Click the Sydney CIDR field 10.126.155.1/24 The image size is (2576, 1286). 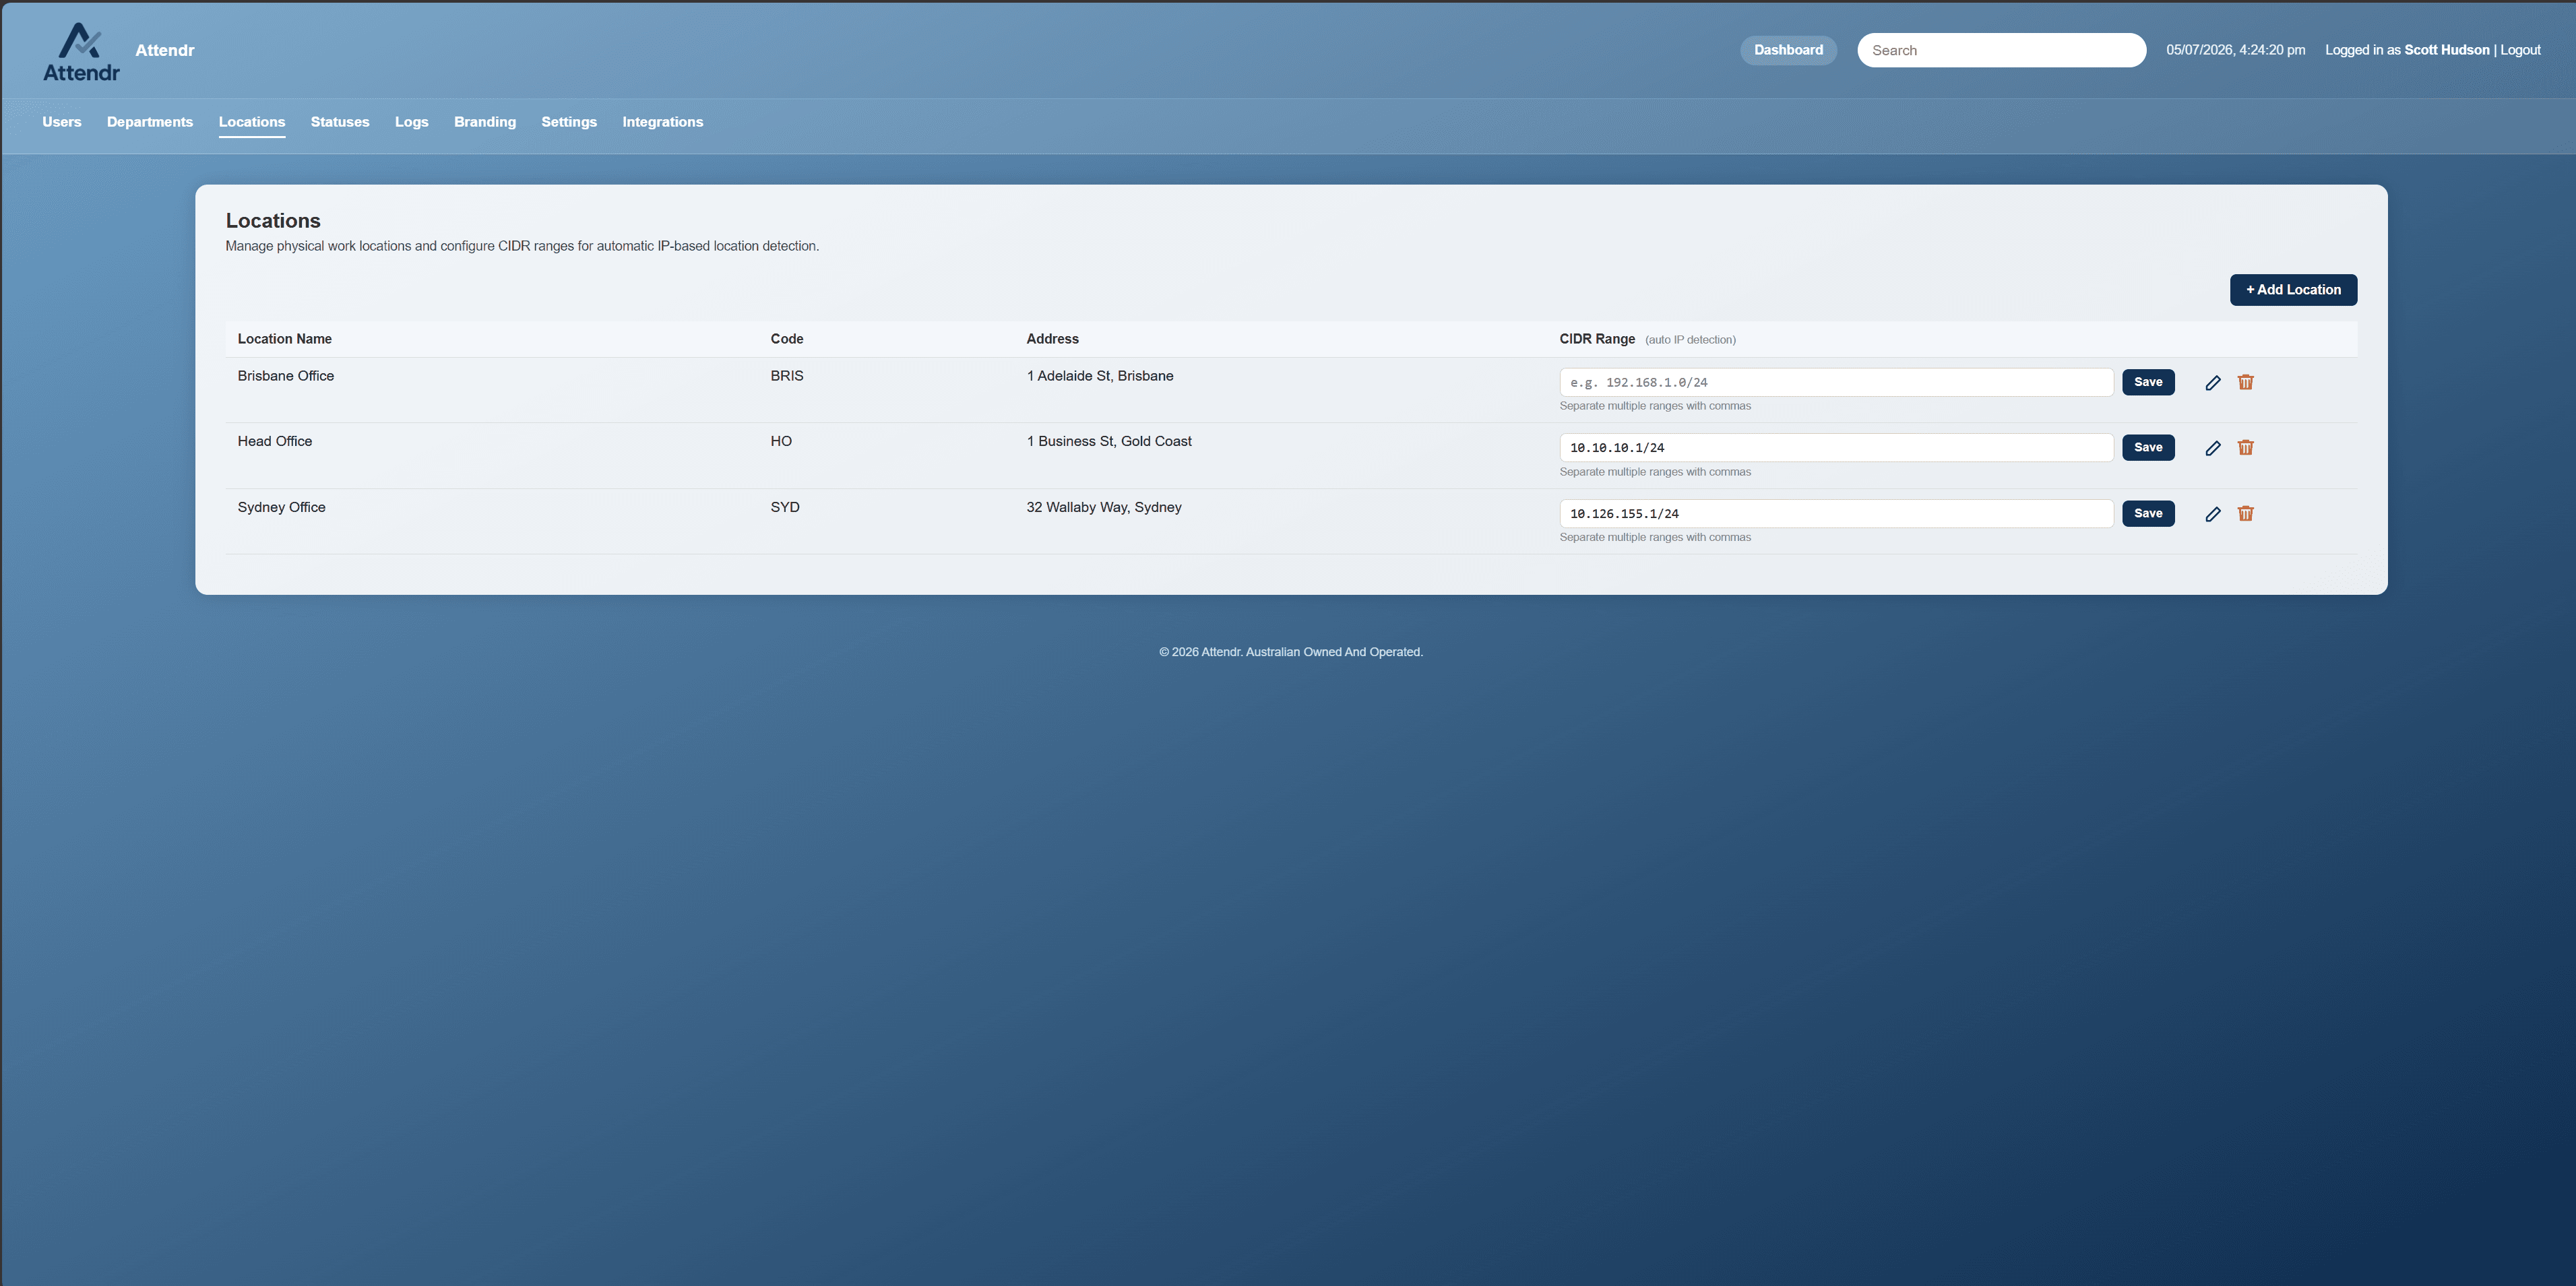(x=1836, y=514)
